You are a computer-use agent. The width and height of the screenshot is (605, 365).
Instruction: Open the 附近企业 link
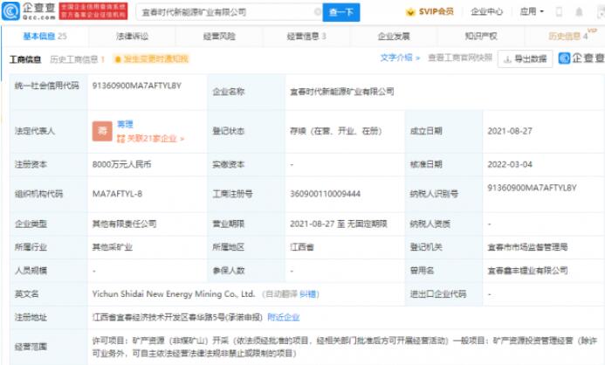point(283,317)
